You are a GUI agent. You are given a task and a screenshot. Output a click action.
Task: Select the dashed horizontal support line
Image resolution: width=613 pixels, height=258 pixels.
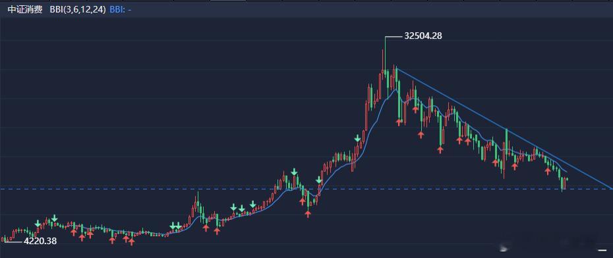[306, 189]
